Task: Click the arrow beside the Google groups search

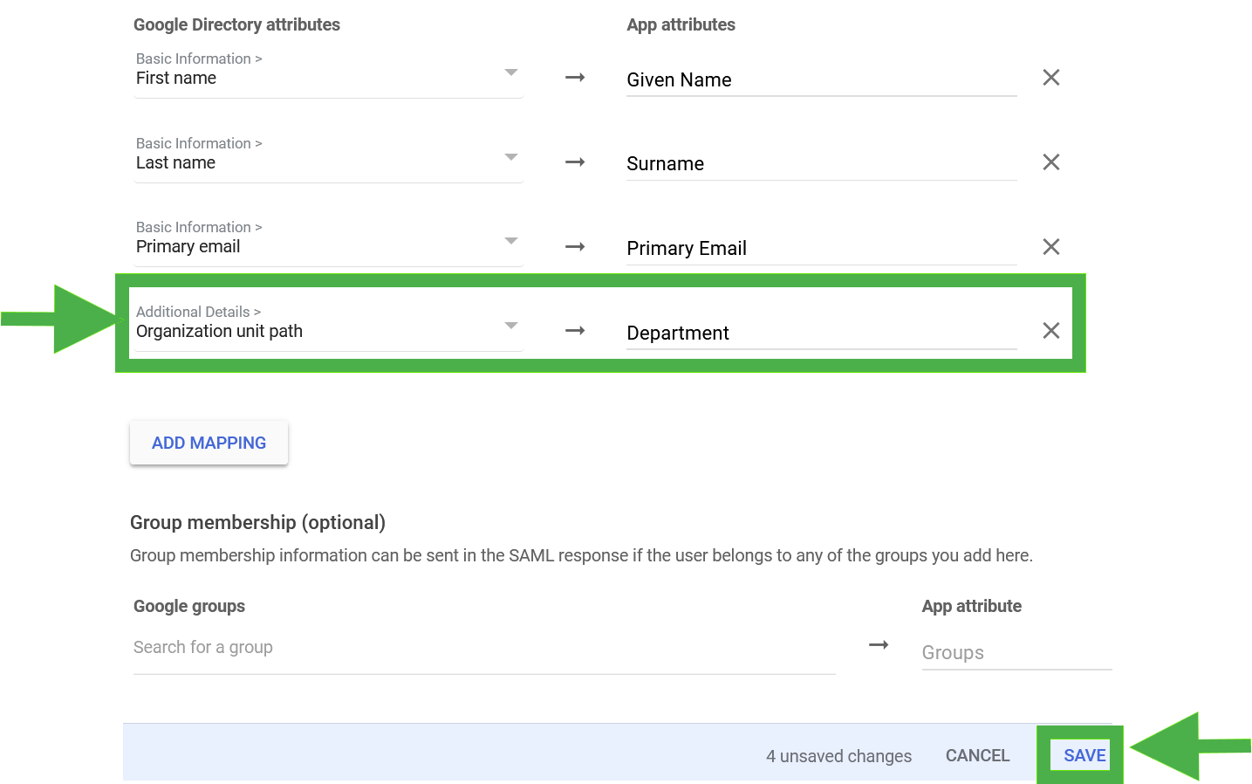Action: [x=878, y=644]
